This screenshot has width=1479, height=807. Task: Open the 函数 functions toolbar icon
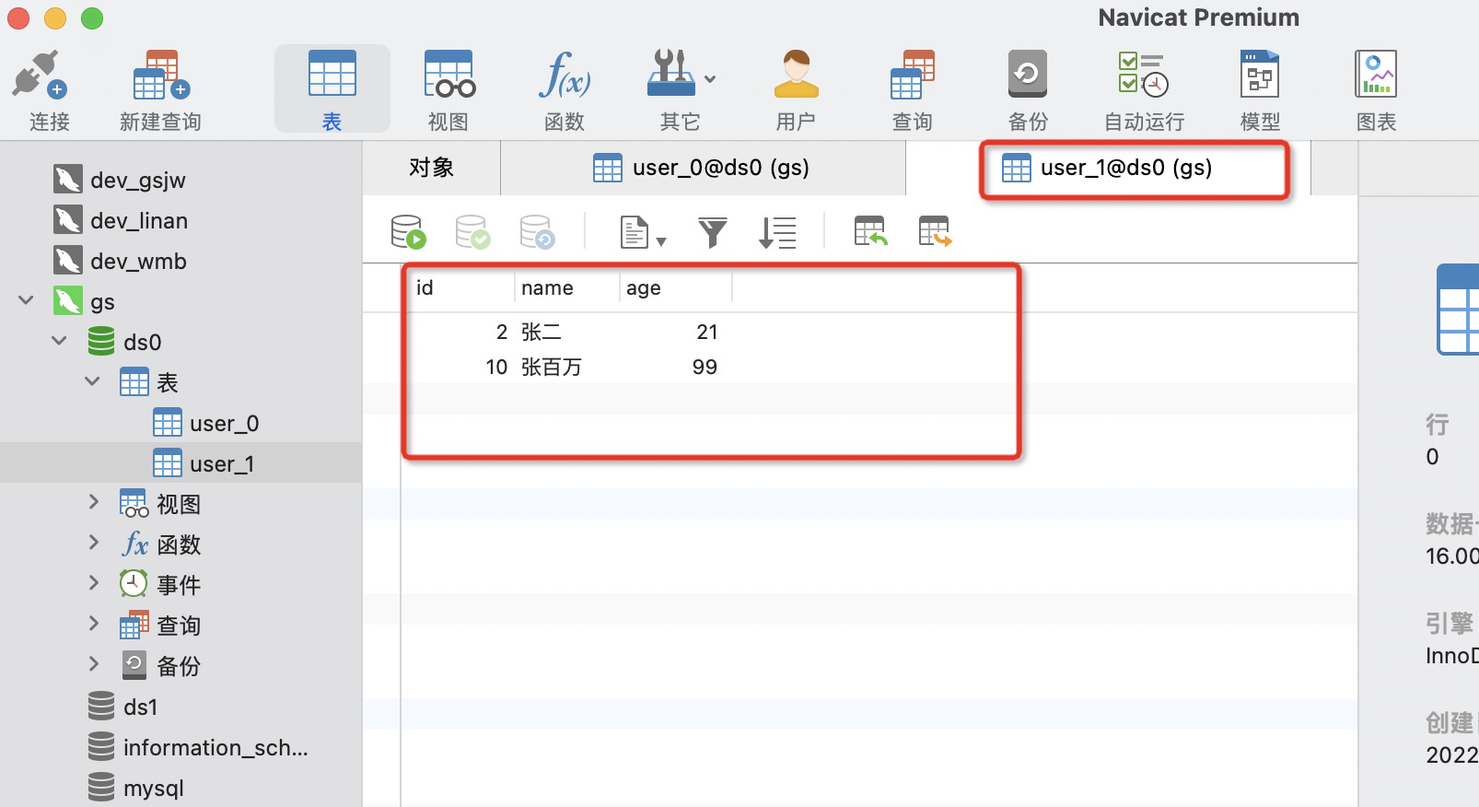coord(565,75)
